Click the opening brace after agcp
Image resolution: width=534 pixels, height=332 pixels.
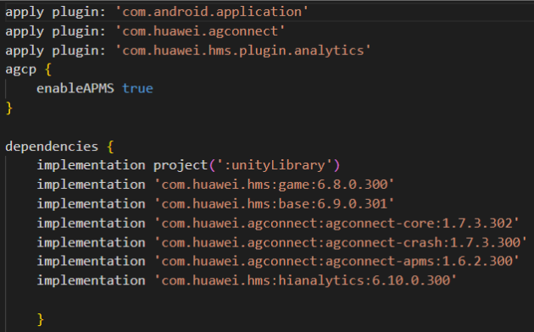(48, 70)
